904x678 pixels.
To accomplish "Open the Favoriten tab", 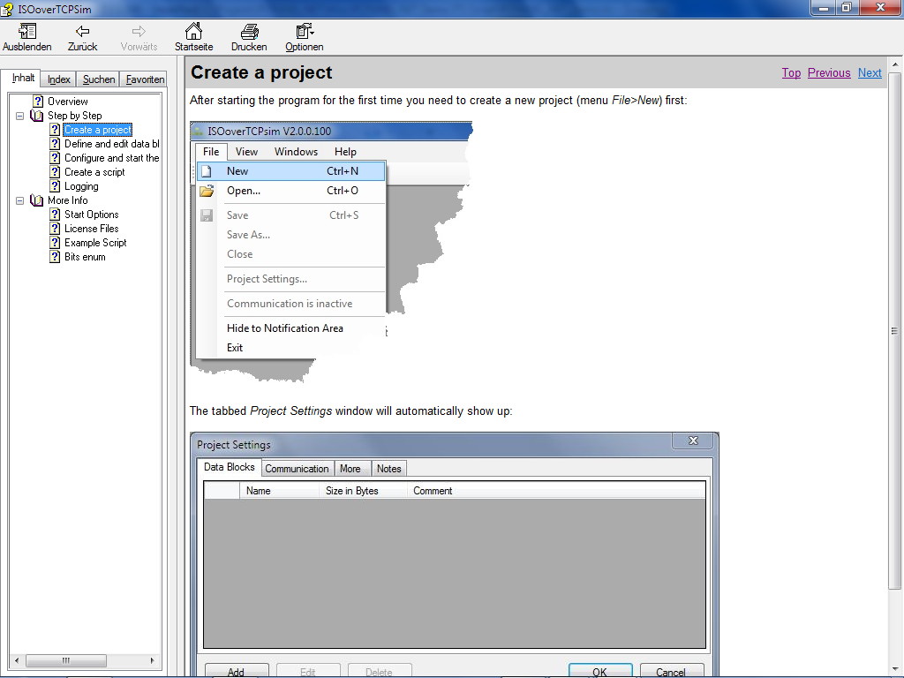I will [145, 79].
